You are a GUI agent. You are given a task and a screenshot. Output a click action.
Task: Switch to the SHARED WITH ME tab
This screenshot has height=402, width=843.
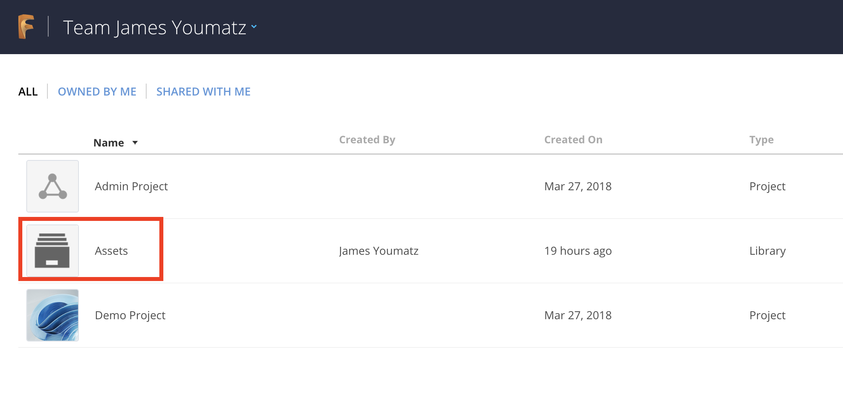pyautogui.click(x=203, y=92)
